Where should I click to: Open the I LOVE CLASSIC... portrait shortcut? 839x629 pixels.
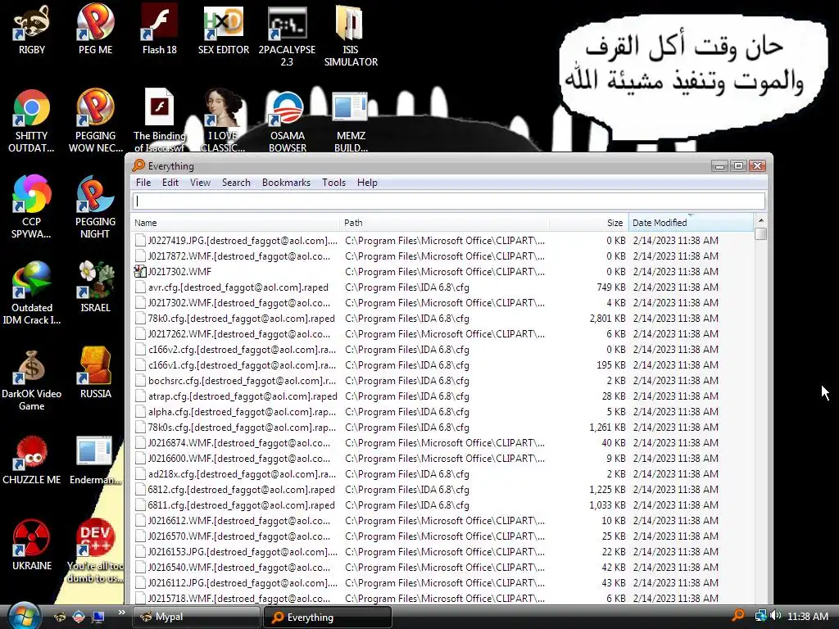223,121
